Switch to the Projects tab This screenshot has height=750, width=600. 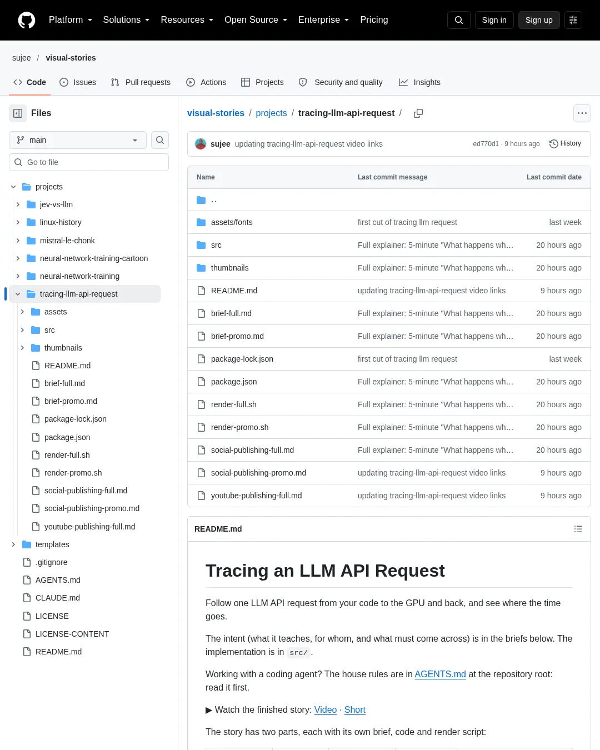262,82
